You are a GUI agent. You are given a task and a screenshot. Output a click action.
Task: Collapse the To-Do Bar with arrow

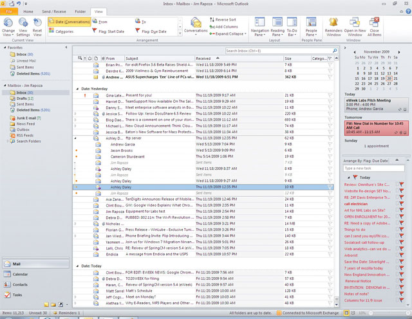click(x=345, y=48)
